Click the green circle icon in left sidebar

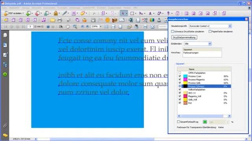(x=5, y=74)
